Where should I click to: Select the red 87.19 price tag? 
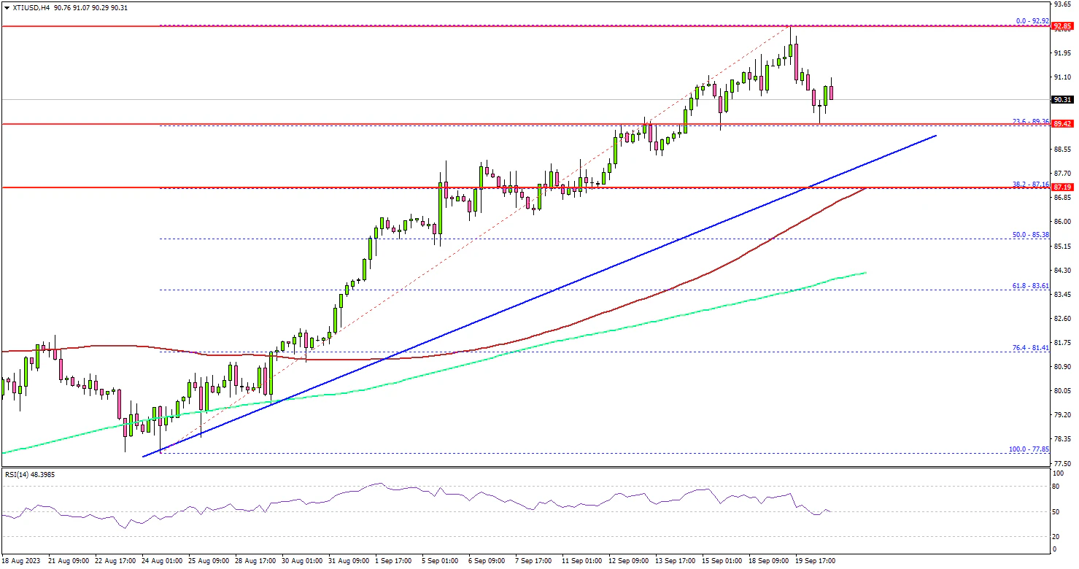1061,187
